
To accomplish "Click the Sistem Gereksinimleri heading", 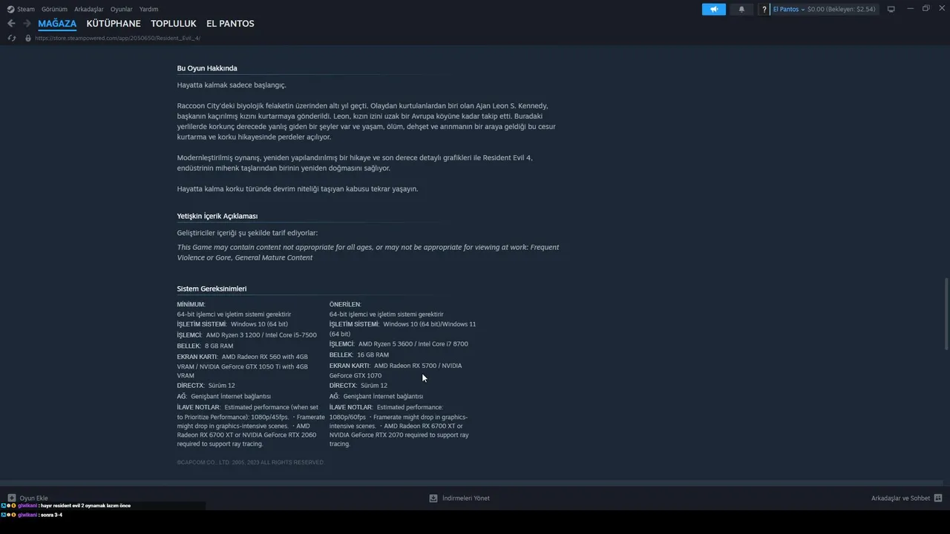I will pos(212,289).
